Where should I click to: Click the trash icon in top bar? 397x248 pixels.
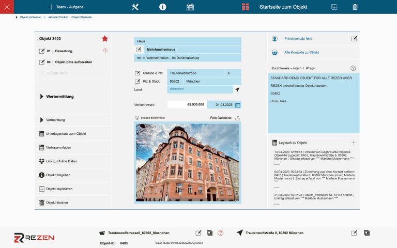[355, 7]
